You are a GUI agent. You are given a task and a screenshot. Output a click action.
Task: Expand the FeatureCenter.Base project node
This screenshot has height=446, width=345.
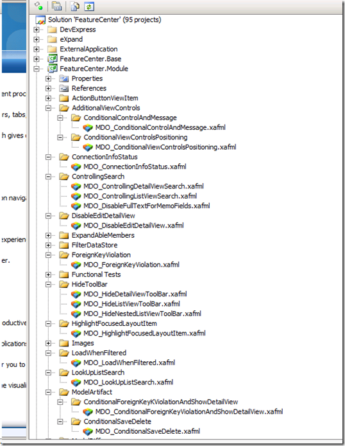[x=37, y=59]
